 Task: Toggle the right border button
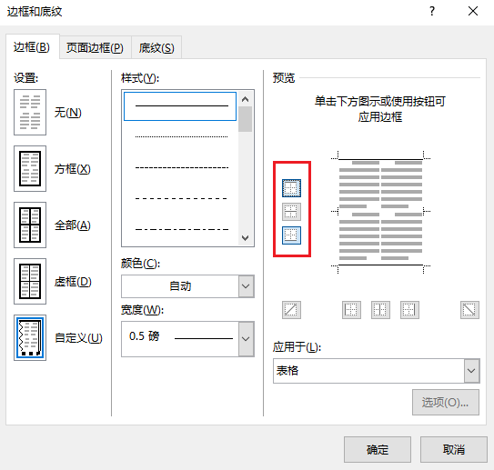409,310
